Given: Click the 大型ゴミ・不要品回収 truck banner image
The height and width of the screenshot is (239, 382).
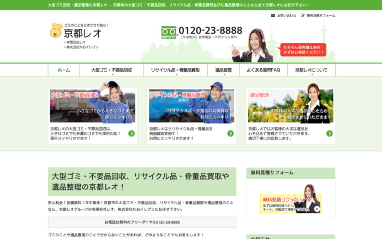Looking at the screenshot, I should (93, 106).
